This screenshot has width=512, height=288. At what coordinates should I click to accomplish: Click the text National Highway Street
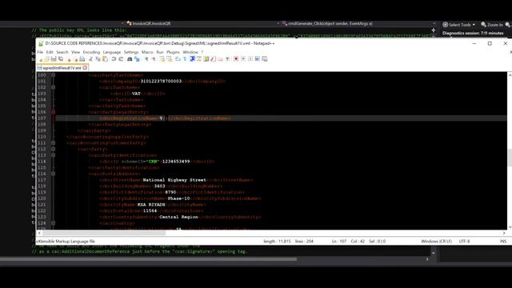click(174, 180)
